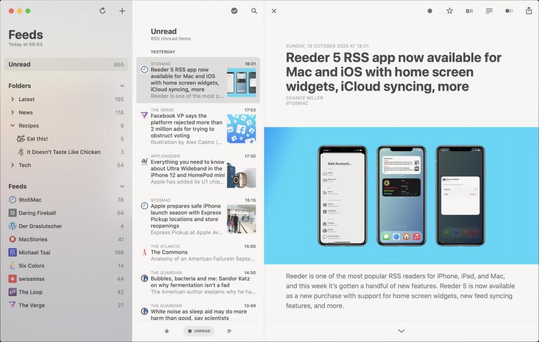Screen dimensions: 539x342
Task: Open the Facebook VP says article
Action: pyautogui.click(x=198, y=126)
